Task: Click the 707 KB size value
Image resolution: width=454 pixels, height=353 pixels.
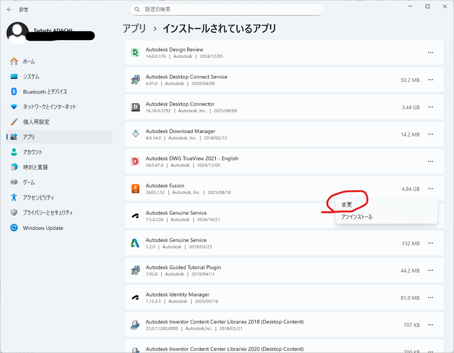Action: click(x=412, y=325)
